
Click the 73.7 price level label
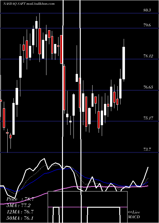(147, 149)
